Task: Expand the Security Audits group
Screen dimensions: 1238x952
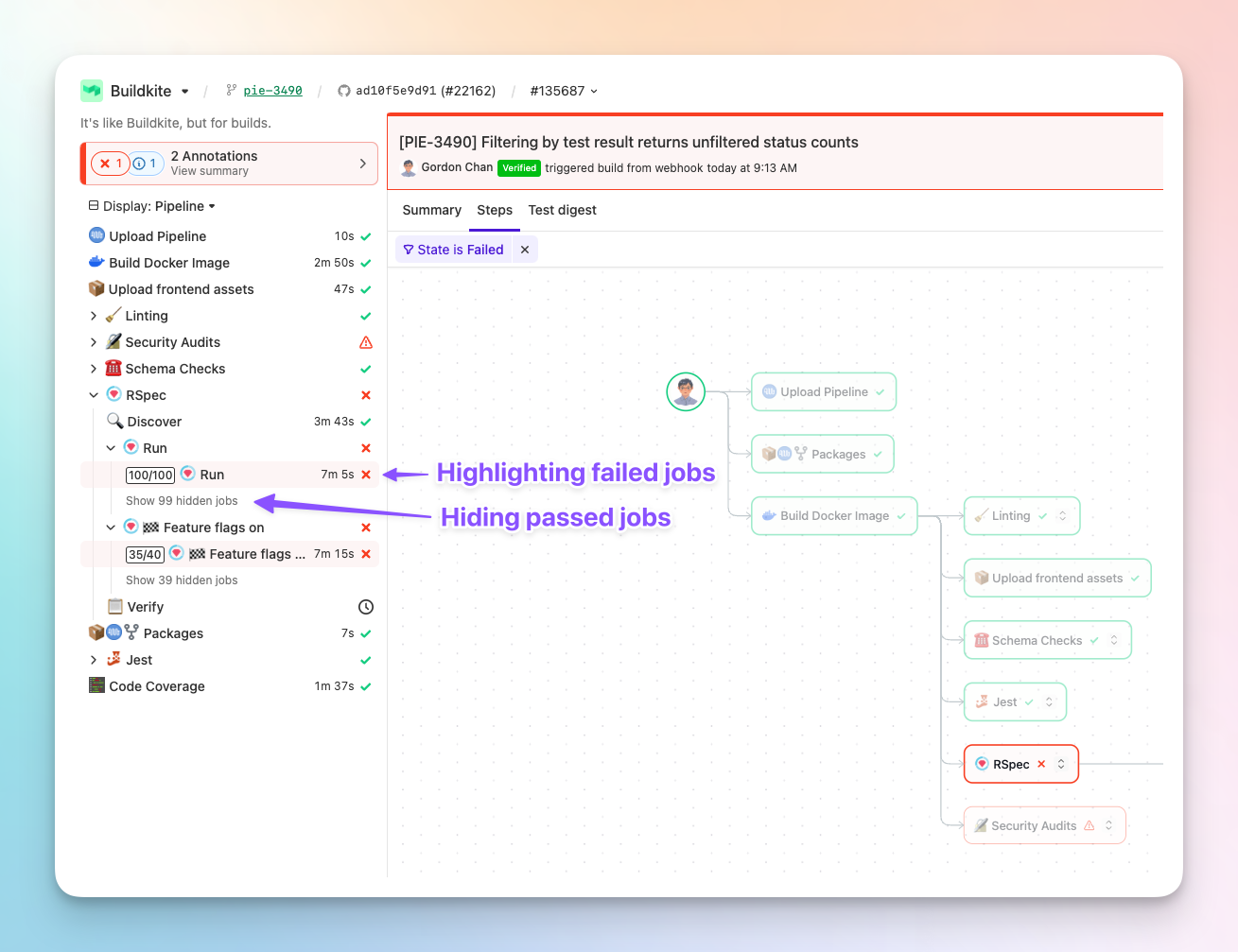Action: 94,342
